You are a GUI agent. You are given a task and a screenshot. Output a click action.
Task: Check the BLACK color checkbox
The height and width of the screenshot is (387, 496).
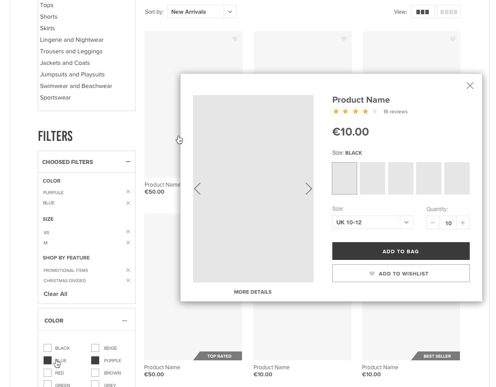coord(48,348)
